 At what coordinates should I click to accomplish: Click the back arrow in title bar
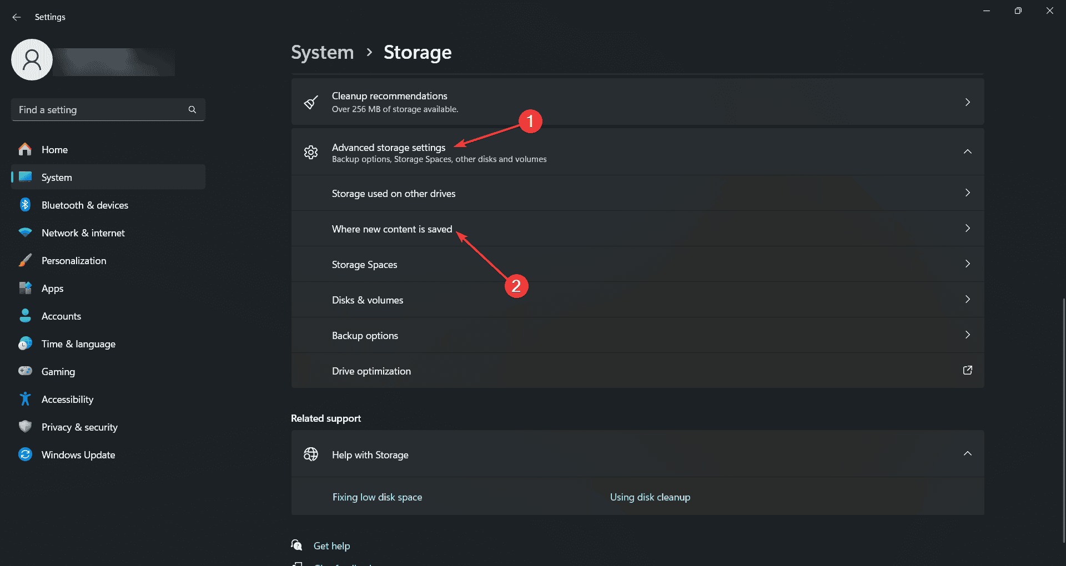point(17,17)
